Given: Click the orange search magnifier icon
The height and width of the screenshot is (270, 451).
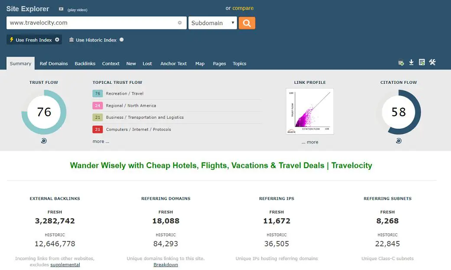Looking at the screenshot, I should click(x=247, y=22).
